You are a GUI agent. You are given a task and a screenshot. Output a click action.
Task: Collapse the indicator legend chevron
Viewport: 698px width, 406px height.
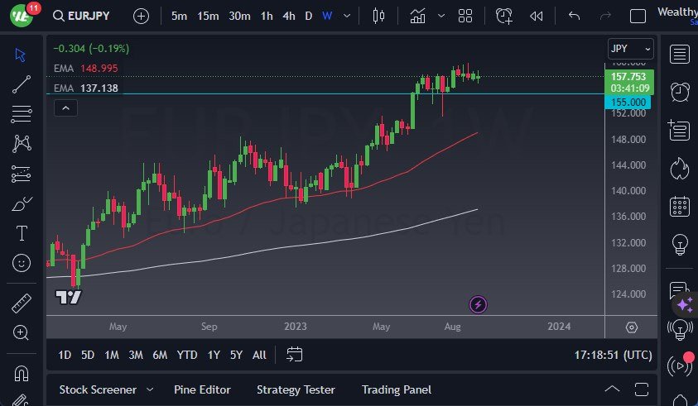66,107
